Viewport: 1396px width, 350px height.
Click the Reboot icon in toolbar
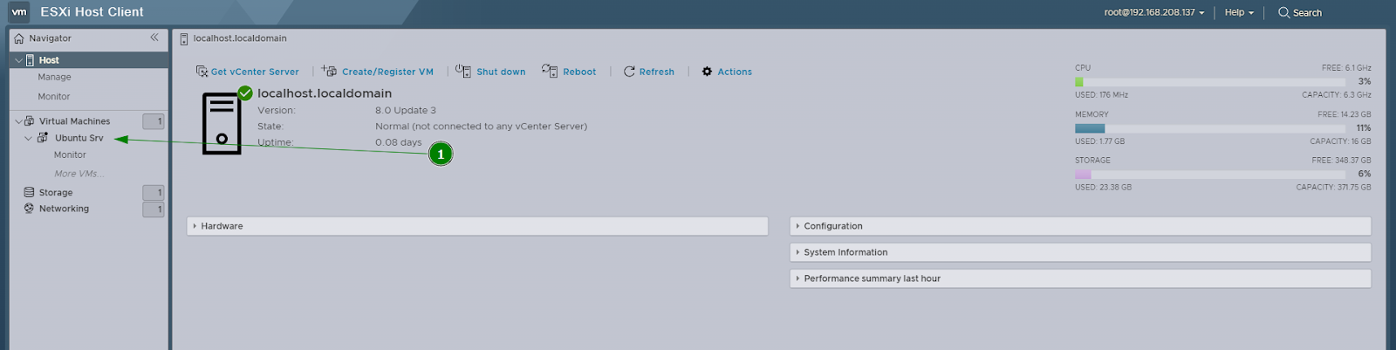tap(550, 71)
